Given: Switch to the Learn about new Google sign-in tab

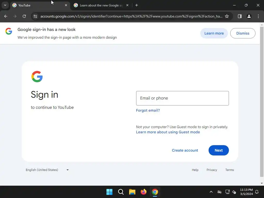Looking at the screenshot, I should (x=101, y=5).
